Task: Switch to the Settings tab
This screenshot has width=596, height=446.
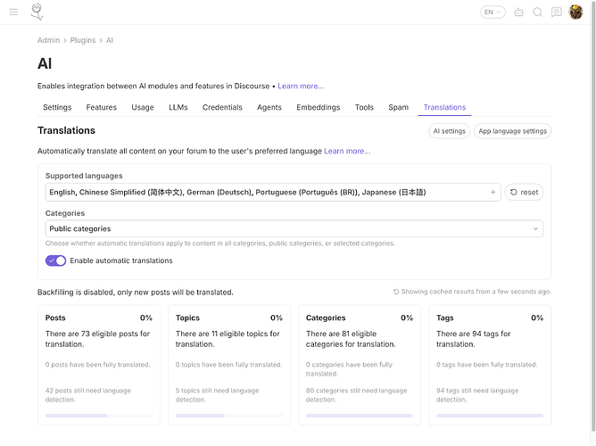Action: [57, 108]
